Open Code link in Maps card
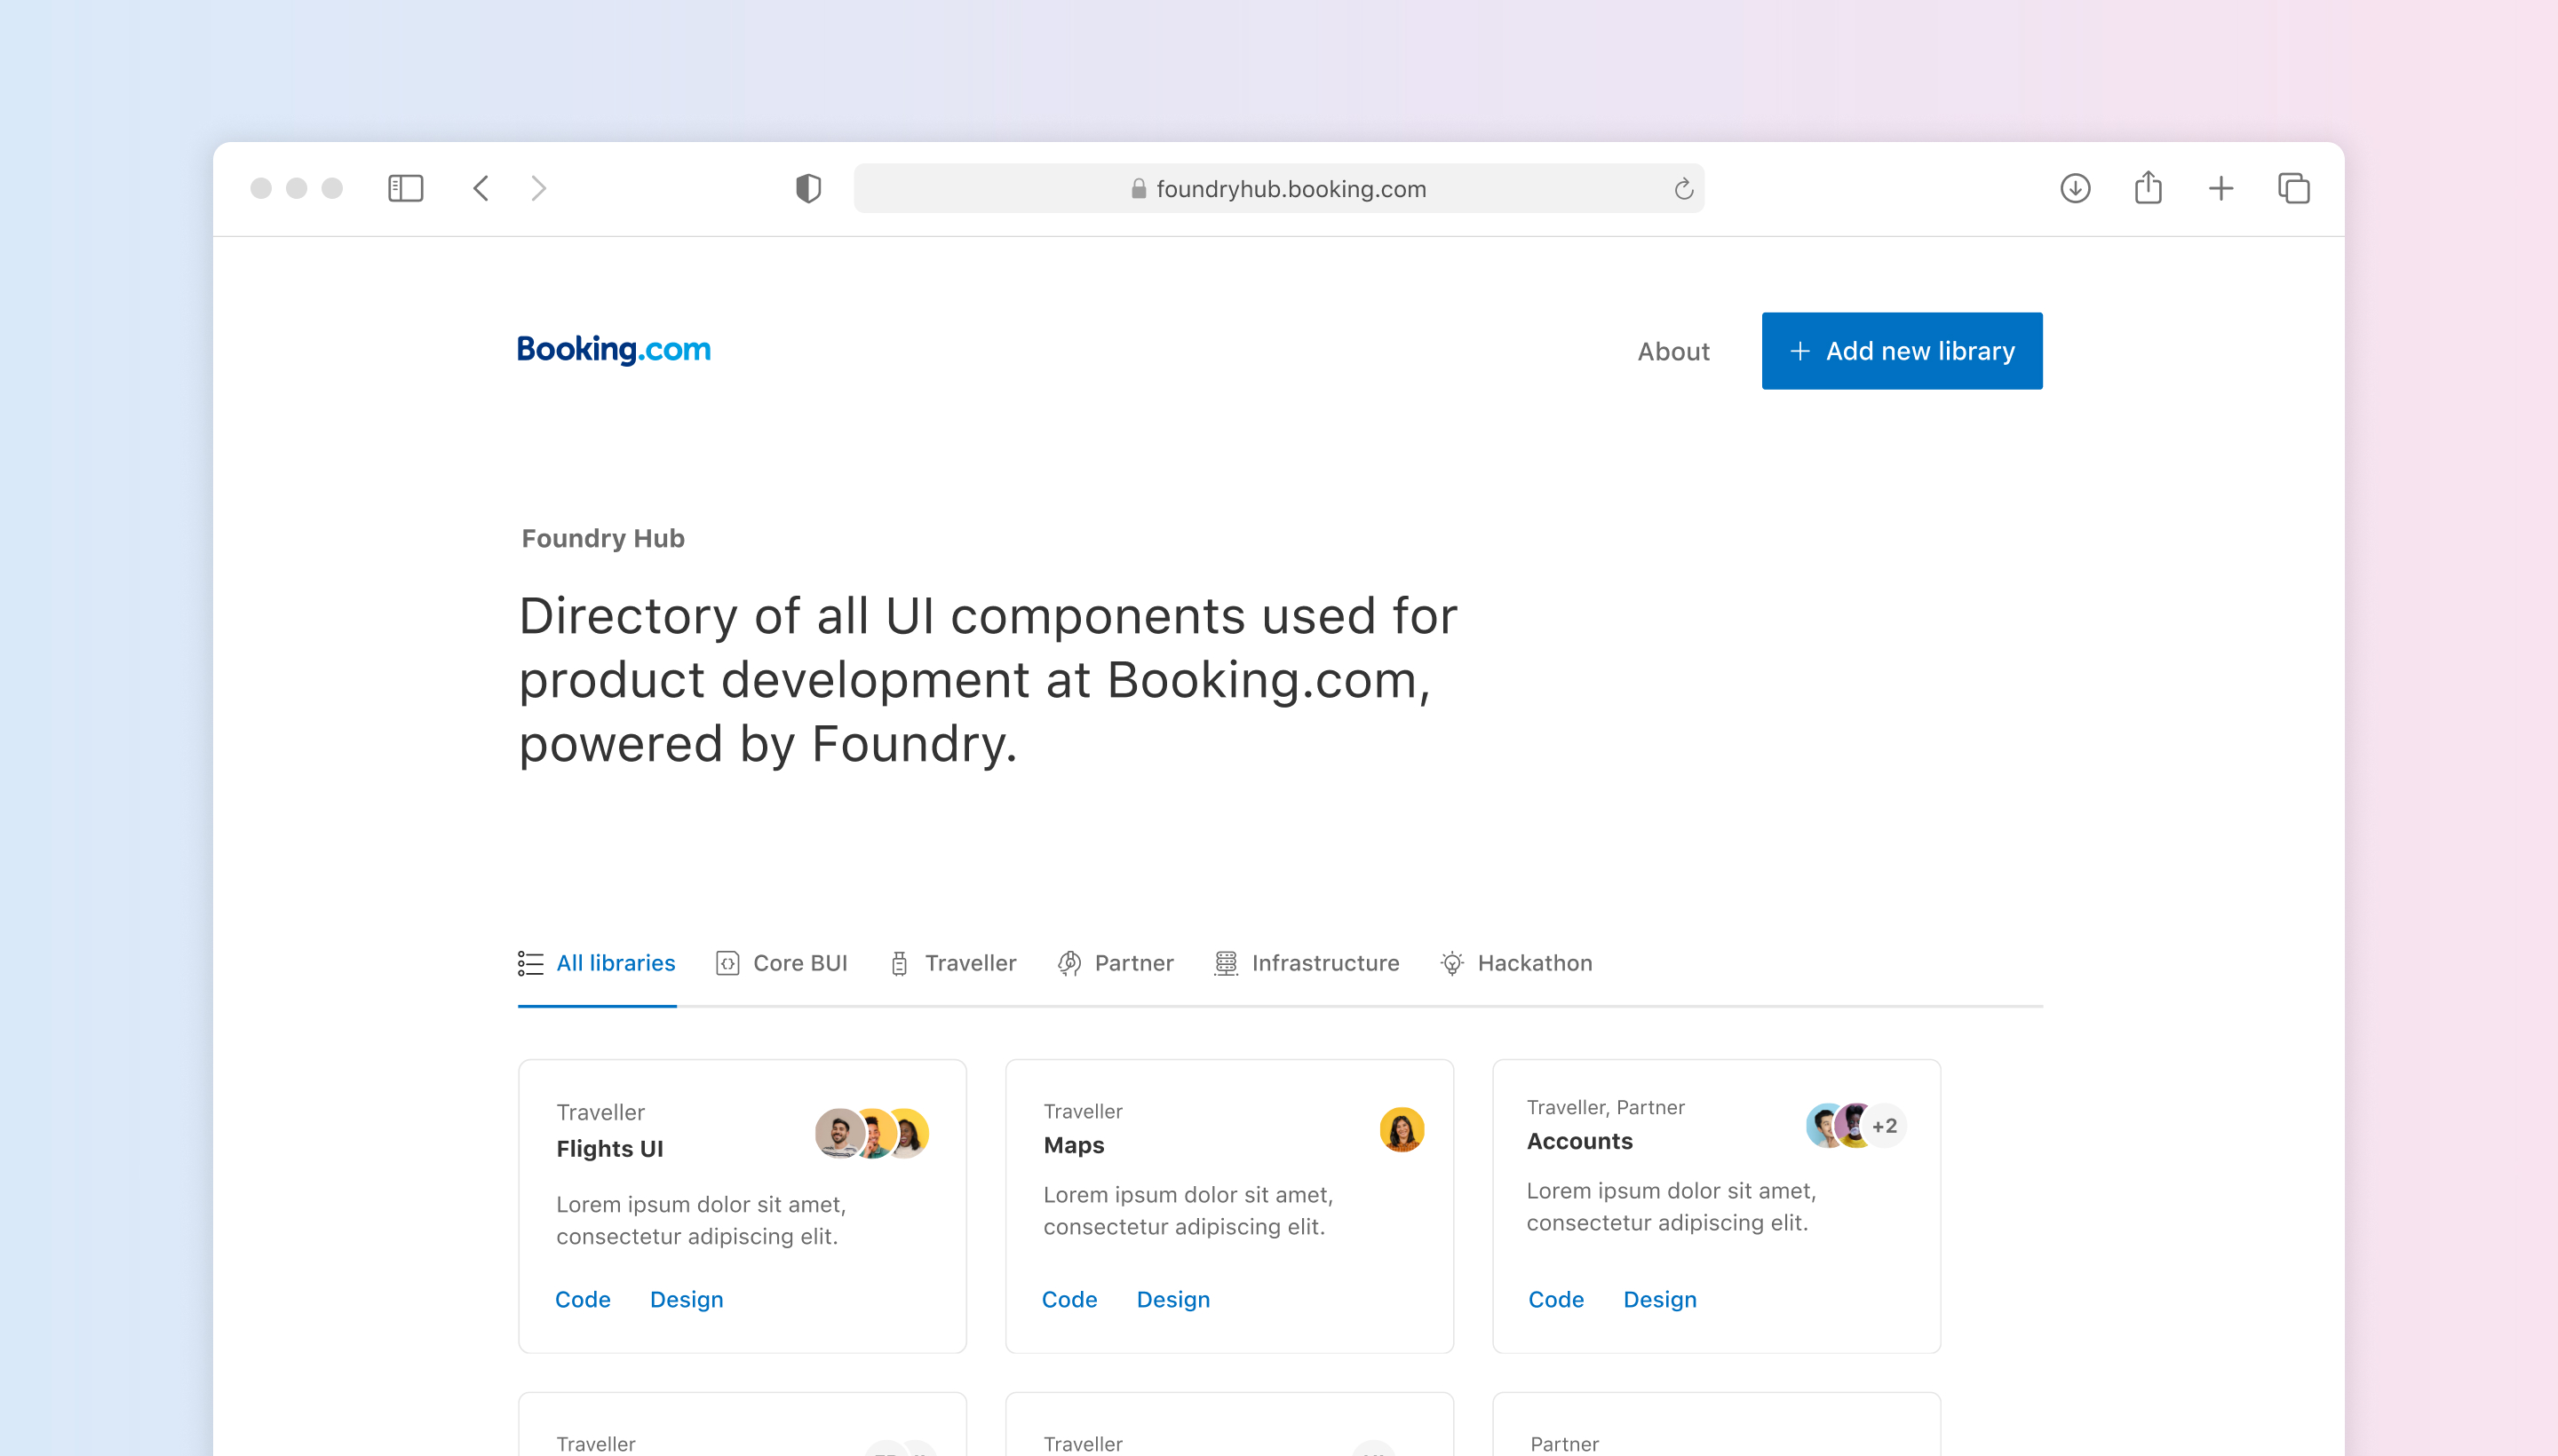 click(1069, 1299)
